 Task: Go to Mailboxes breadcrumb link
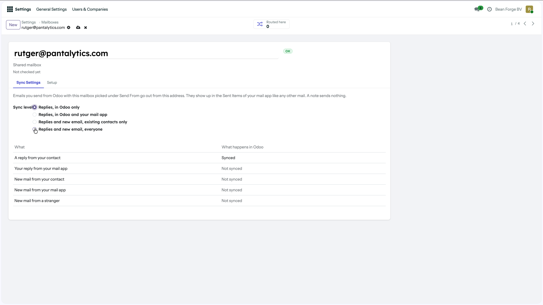[50, 22]
